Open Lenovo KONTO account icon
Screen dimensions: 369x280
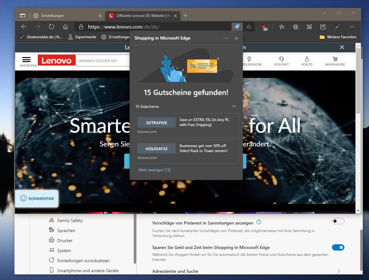[307, 61]
